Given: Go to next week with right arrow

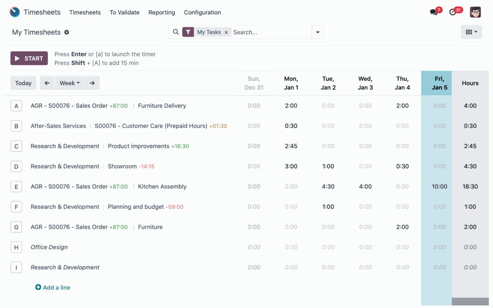Looking at the screenshot, I should (92, 83).
